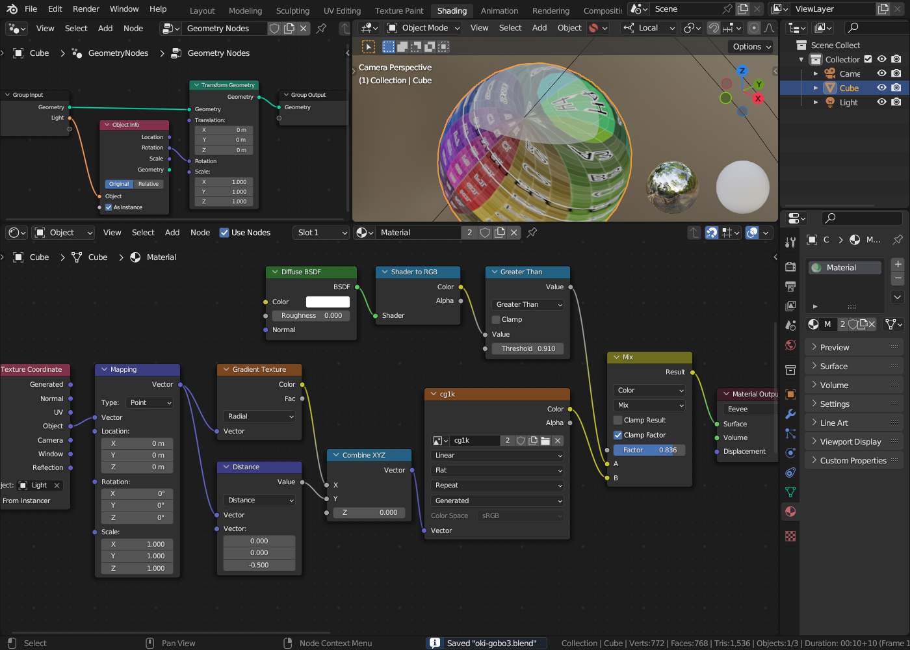
Task: Switch to the UV Editing workspace tab
Action: (x=342, y=11)
